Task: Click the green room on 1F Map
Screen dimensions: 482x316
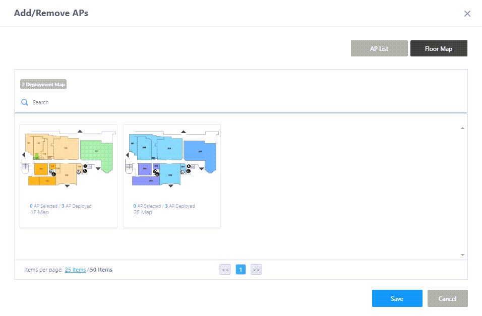Action: (x=96, y=150)
